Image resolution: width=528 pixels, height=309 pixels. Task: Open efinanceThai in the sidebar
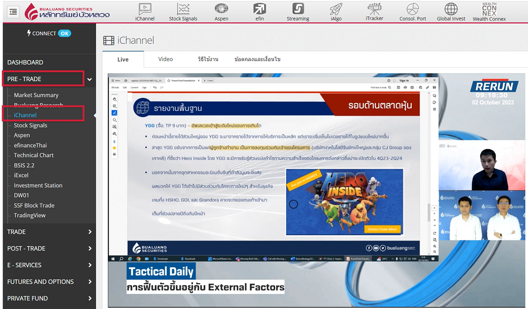[30, 145]
